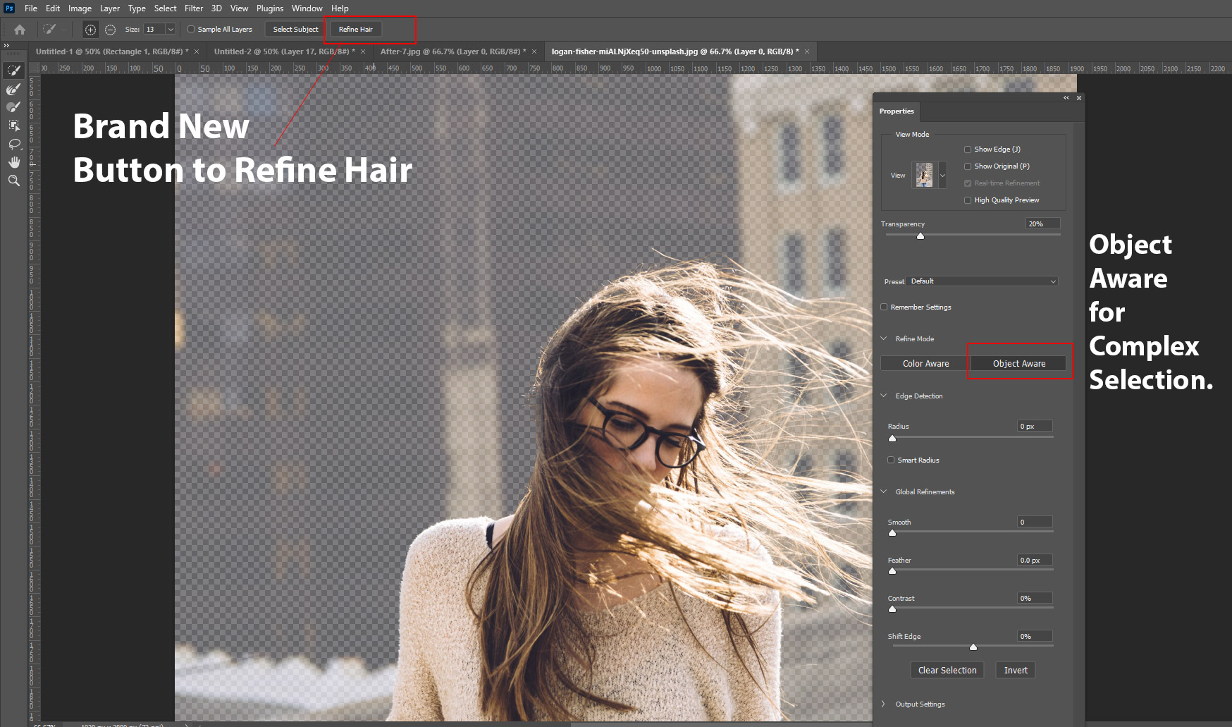Open the Preset dropdown showing Default
The width and height of the screenshot is (1232, 727).
pyautogui.click(x=982, y=281)
